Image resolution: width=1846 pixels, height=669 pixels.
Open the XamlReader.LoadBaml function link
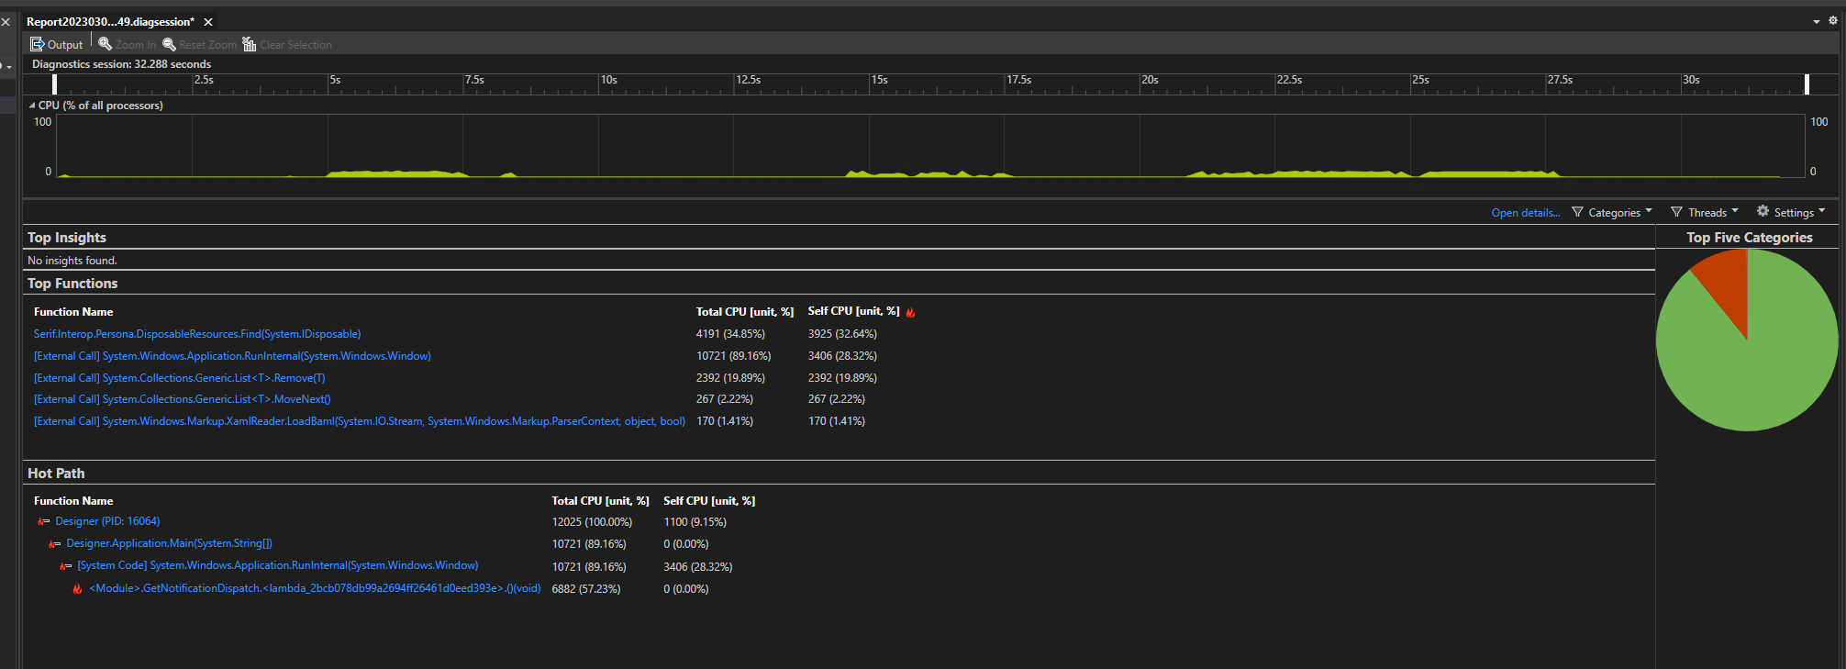point(360,421)
